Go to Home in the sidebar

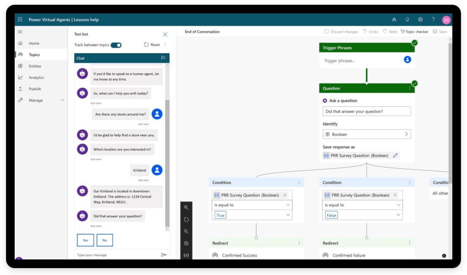click(41, 43)
